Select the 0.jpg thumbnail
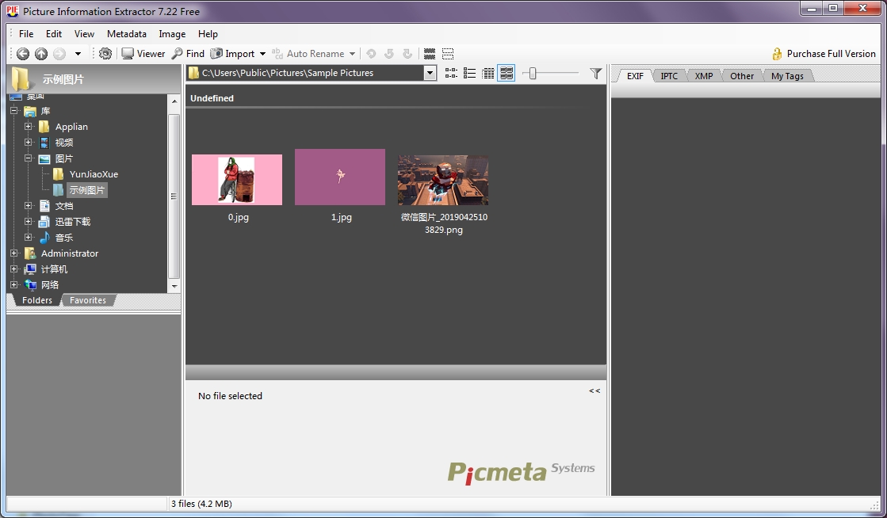The height and width of the screenshot is (518, 887). pos(237,180)
